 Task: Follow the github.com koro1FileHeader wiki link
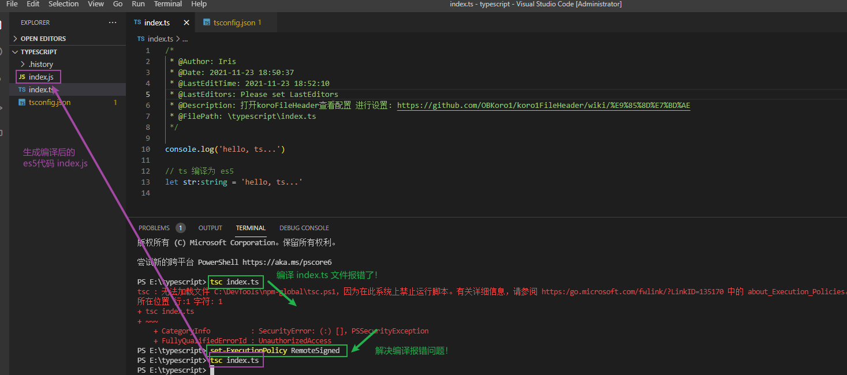pos(543,106)
